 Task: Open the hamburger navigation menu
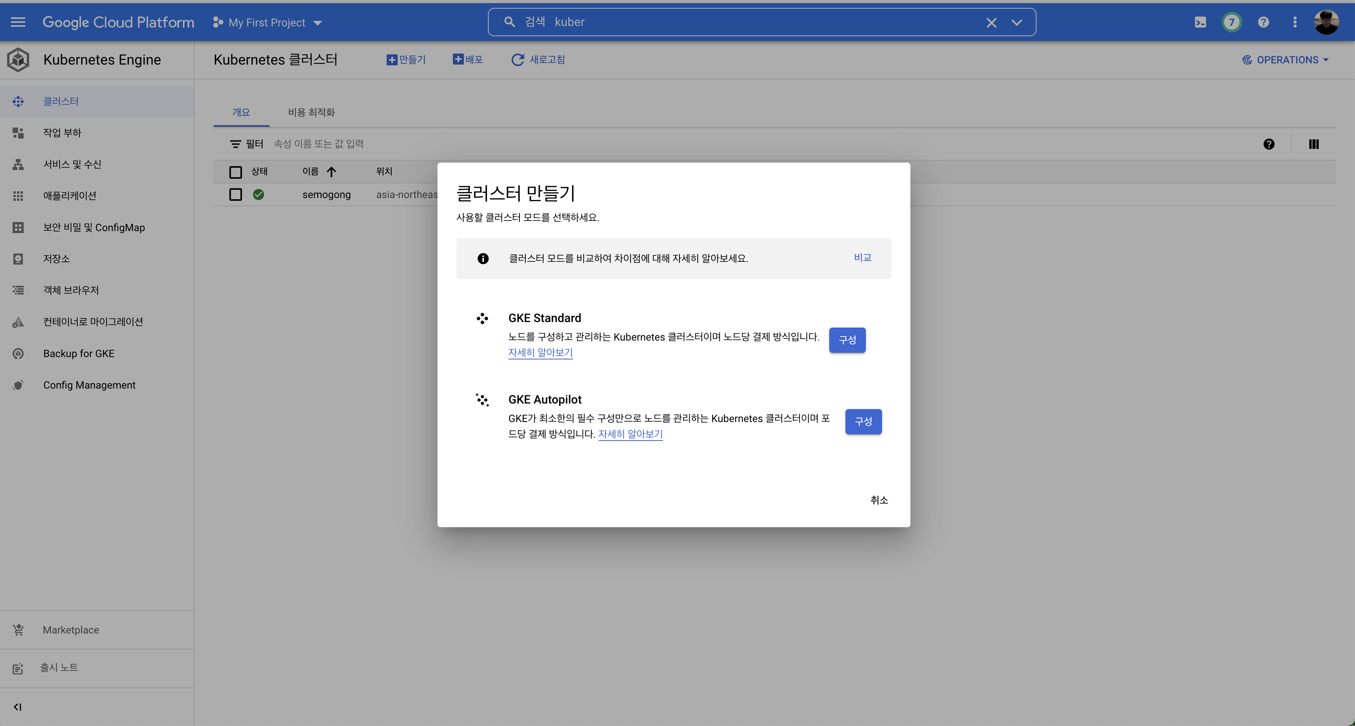click(x=18, y=22)
